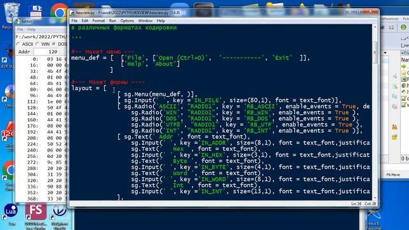Click the green round icon in right window toolbar
The image size is (409, 230).
point(403,27)
